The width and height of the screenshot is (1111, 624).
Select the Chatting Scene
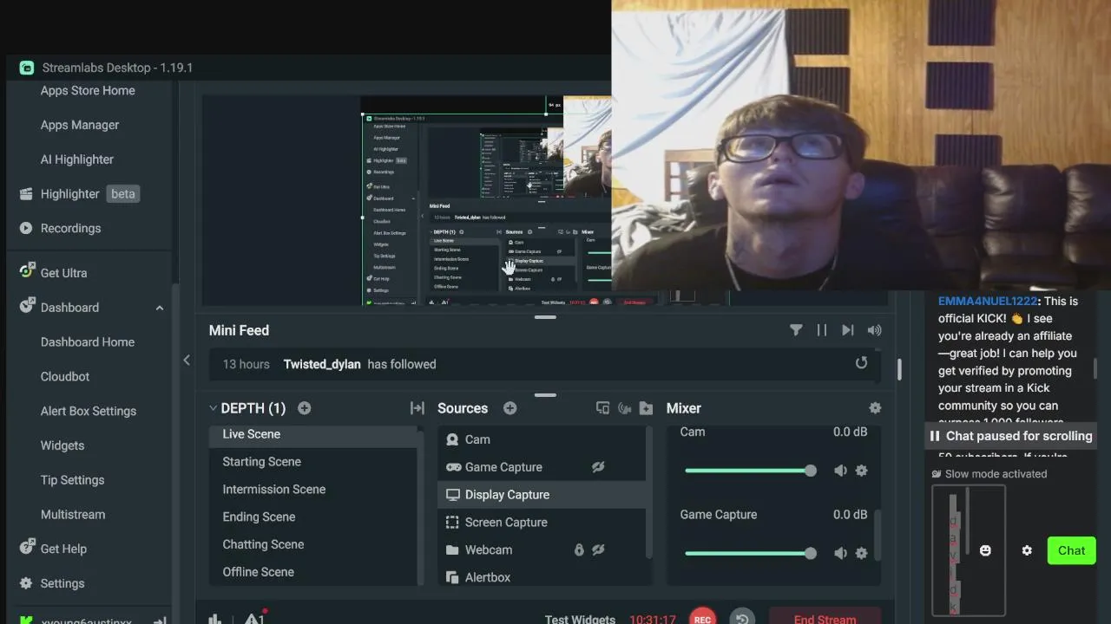click(314, 545)
